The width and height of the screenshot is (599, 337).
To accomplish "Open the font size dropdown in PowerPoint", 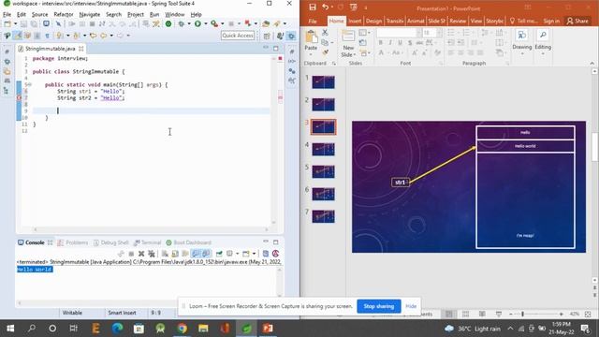I will pos(440,33).
